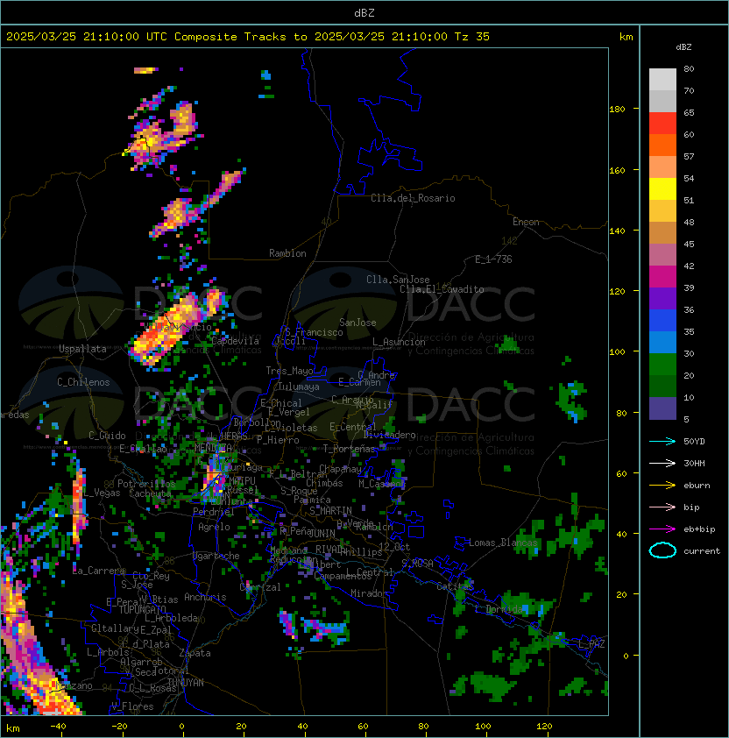Viewport: 729px width, 738px height.
Task: Click the 0 km horizontal axis tick
Action: tap(181, 727)
